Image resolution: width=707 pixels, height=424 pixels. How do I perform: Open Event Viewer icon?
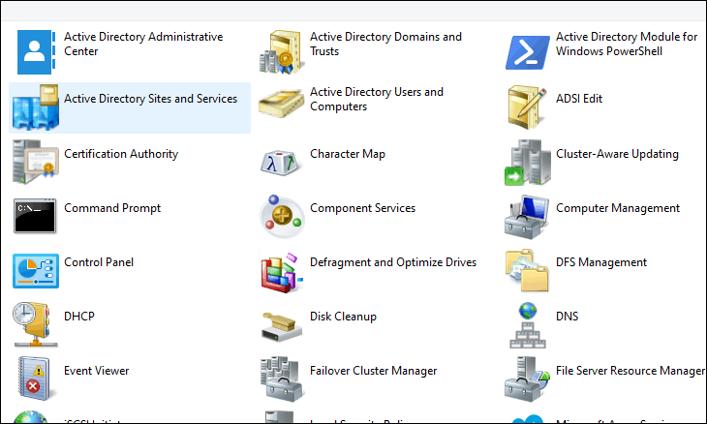[x=34, y=379]
